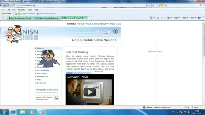Open the FAQ sidebar link
This screenshot has height=115, width=205.
tap(39, 80)
